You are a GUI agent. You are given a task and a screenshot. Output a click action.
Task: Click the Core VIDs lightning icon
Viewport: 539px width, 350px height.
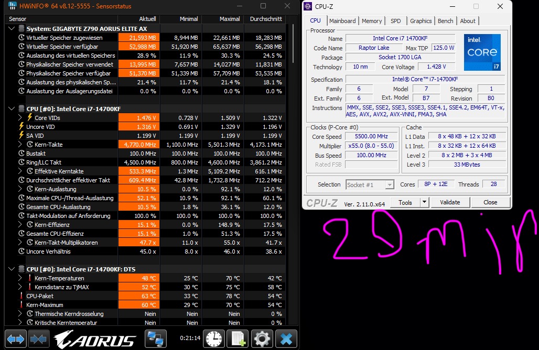click(x=29, y=117)
